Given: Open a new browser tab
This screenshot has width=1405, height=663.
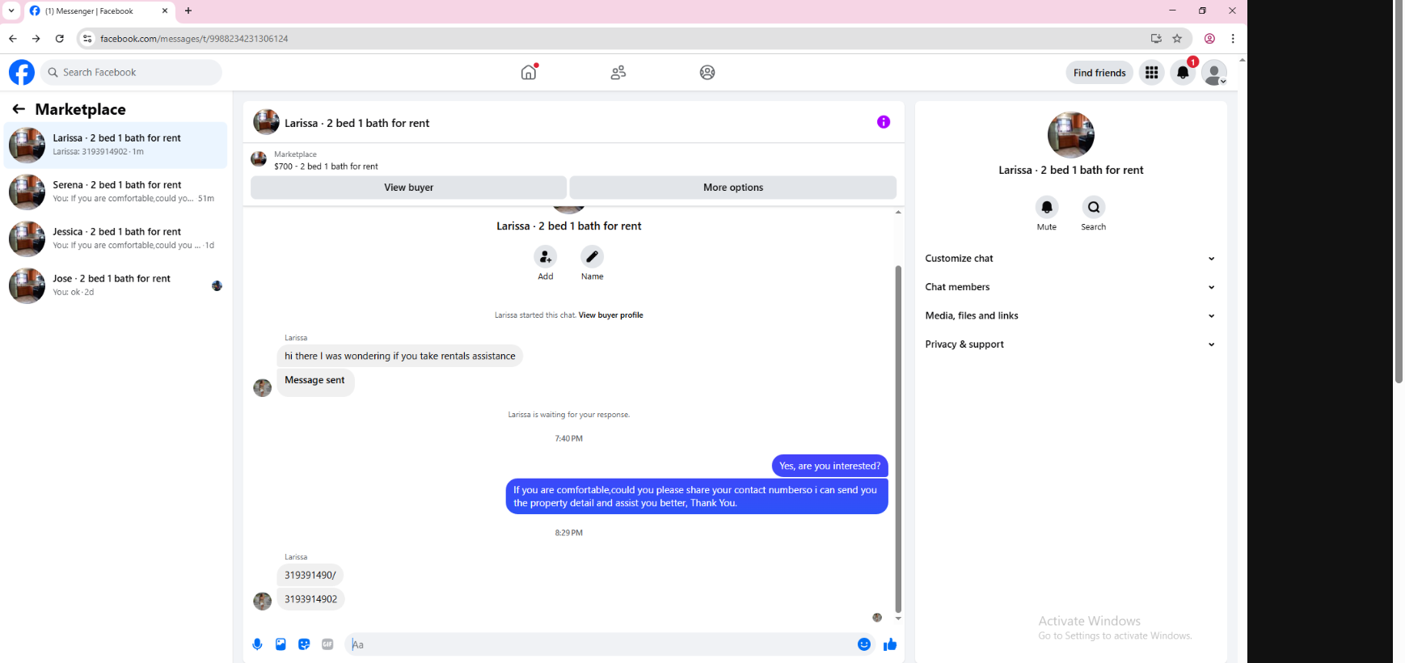Looking at the screenshot, I should point(188,11).
